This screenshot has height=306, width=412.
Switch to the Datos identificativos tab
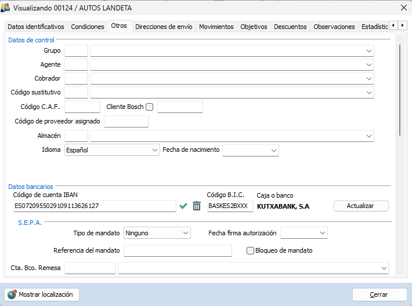tap(36, 27)
